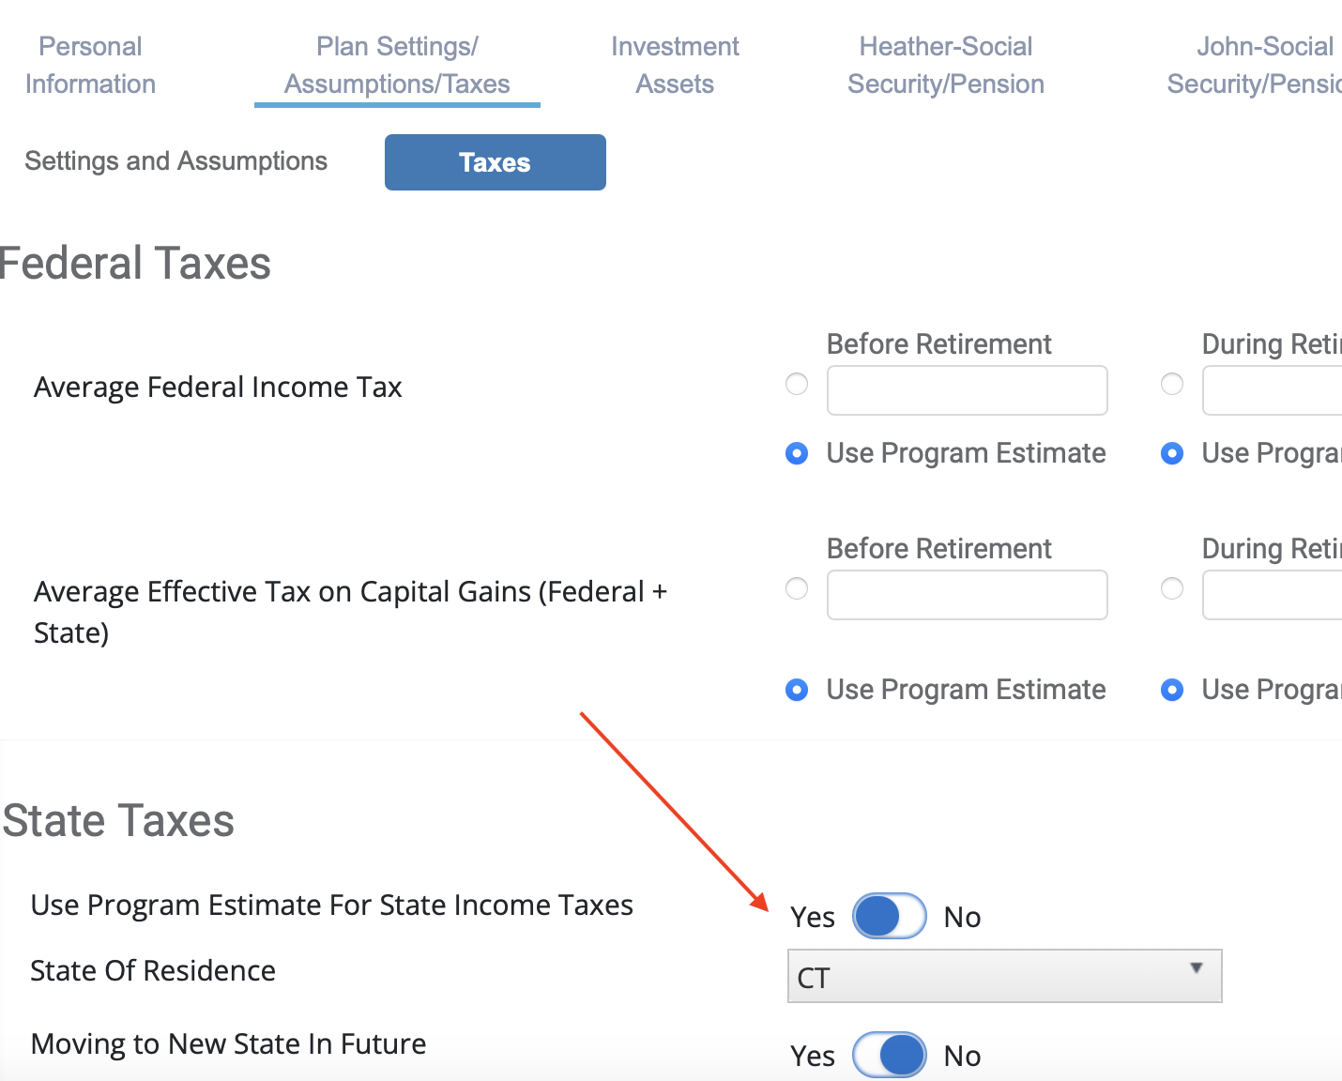Choose Use Program Estimate for federal tax during retirement
The image size is (1342, 1081).
[x=1171, y=453]
